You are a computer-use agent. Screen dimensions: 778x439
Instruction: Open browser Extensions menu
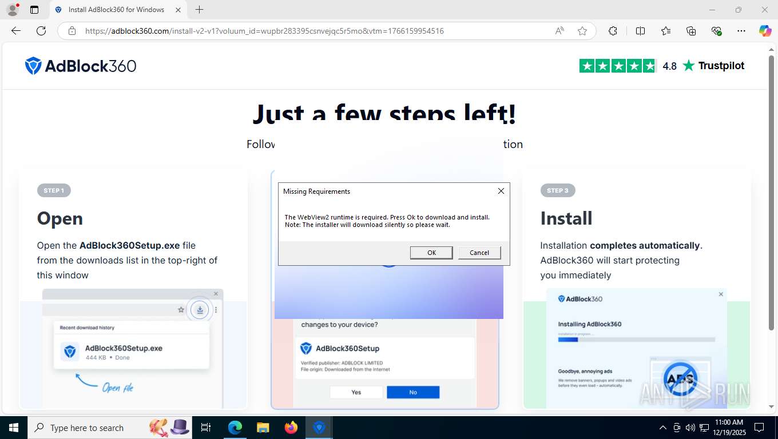(x=613, y=31)
